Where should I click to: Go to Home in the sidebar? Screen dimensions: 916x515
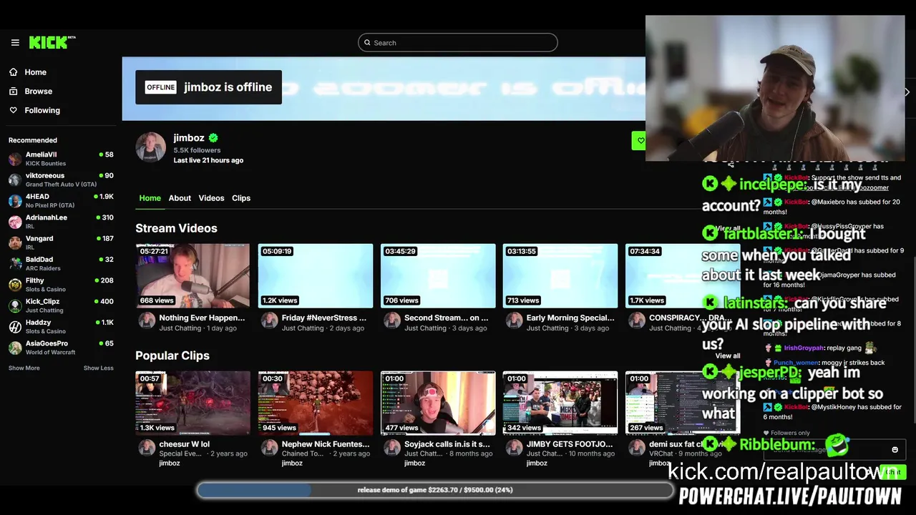pos(35,72)
